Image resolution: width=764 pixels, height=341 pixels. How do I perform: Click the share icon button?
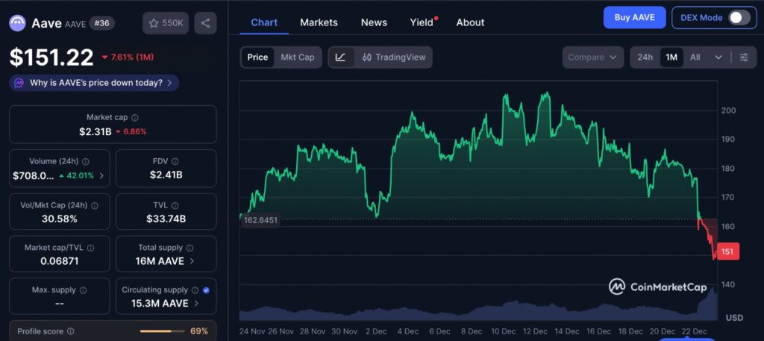click(x=206, y=23)
